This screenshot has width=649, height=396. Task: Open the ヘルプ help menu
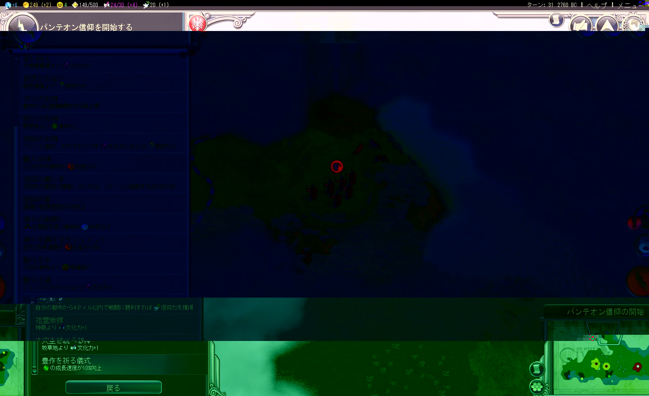click(596, 5)
